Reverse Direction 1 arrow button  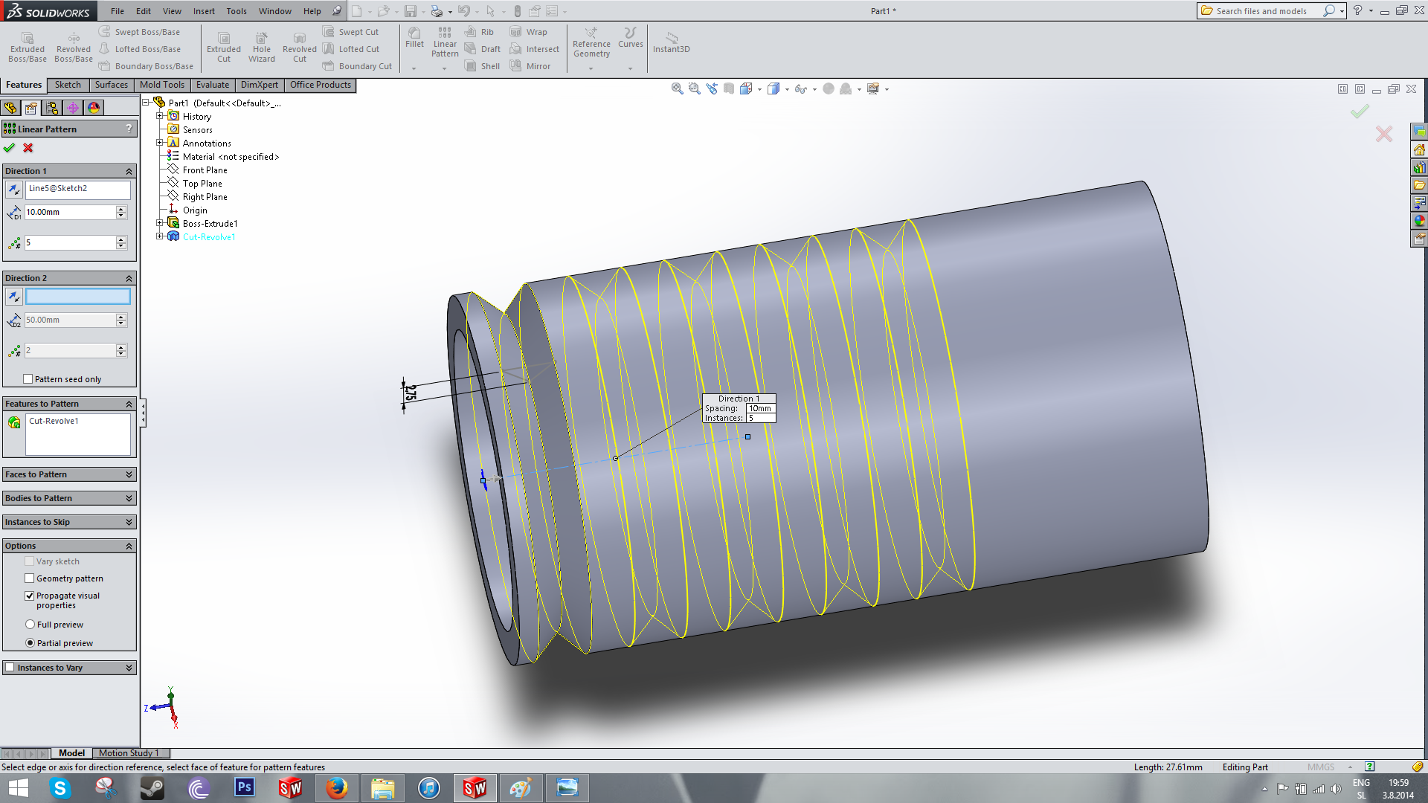14,190
